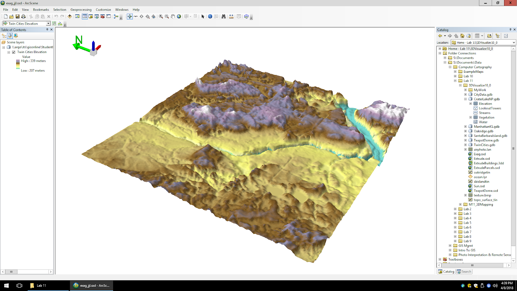Image resolution: width=517 pixels, height=291 pixels.
Task: Open the Geoprocessing menu
Action: tap(81, 10)
